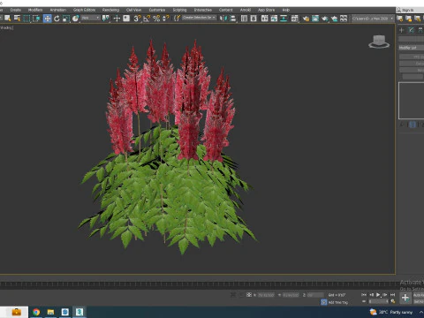Click the Play Animation button
Screen dimensions: 424x318
378,295
